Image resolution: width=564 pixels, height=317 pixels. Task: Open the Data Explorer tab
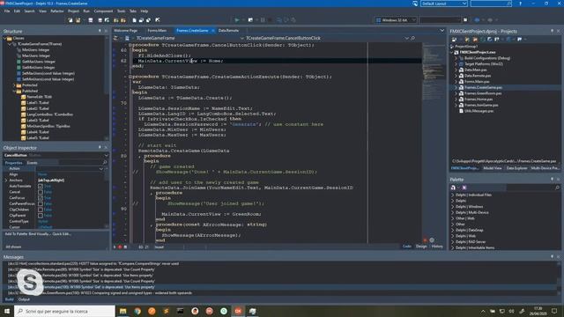pyautogui.click(x=516, y=168)
